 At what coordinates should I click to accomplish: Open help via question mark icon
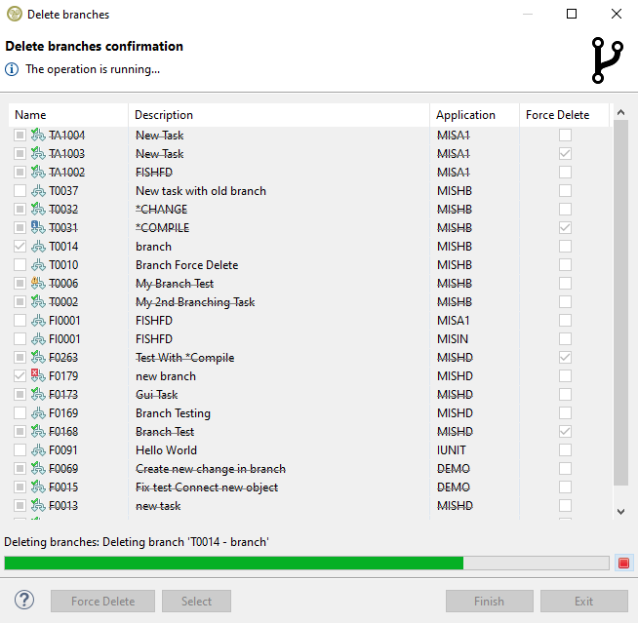(x=25, y=601)
